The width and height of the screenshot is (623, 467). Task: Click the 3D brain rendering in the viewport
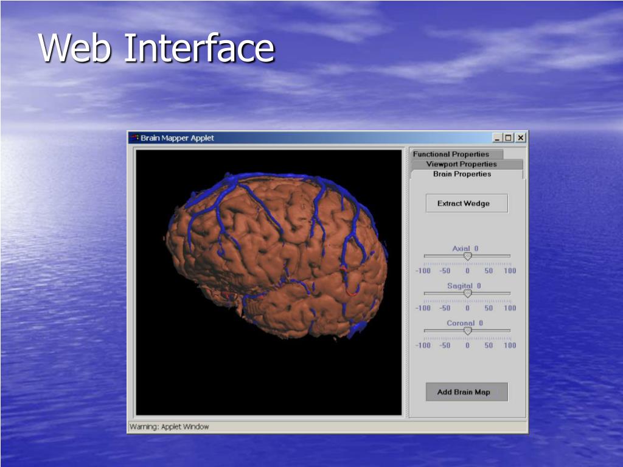point(277,255)
